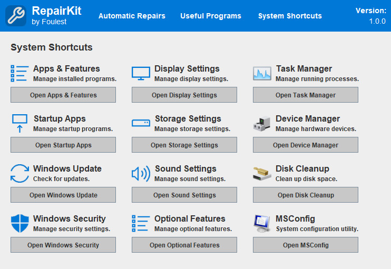Click the Windows Security shield icon
391x269 pixels.
(19, 223)
